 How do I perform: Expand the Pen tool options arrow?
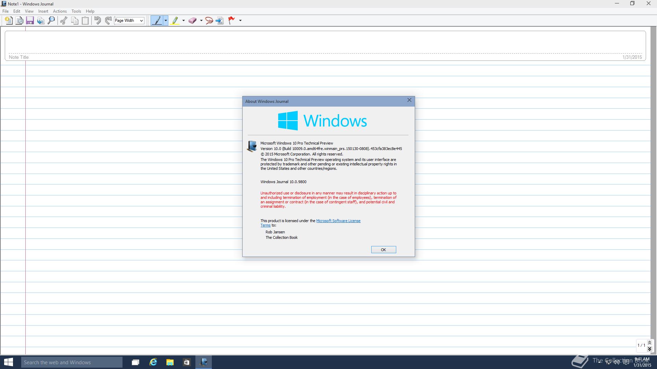tap(166, 20)
